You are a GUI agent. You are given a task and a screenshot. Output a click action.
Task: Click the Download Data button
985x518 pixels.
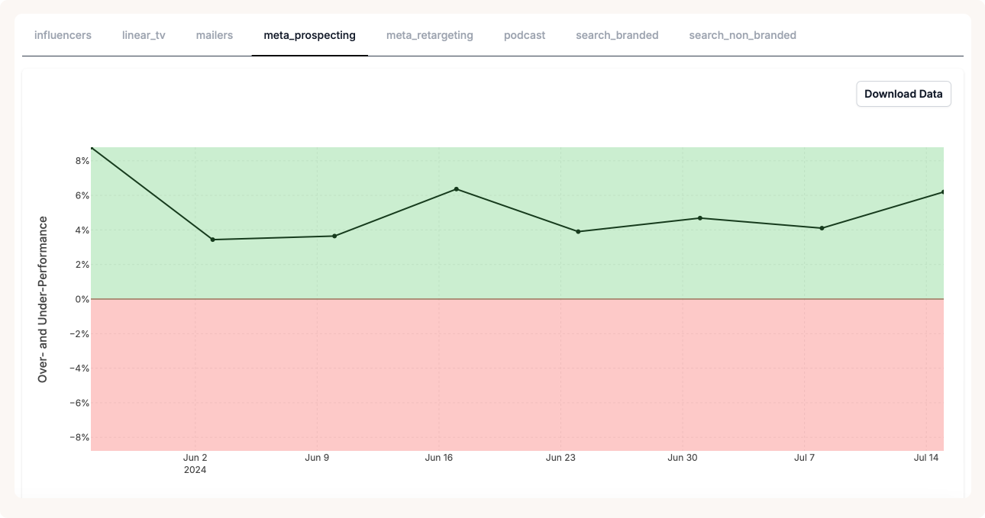point(903,95)
